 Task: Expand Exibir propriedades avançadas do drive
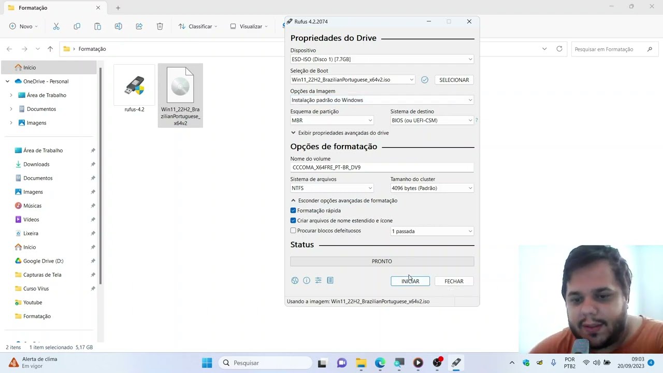(x=340, y=133)
